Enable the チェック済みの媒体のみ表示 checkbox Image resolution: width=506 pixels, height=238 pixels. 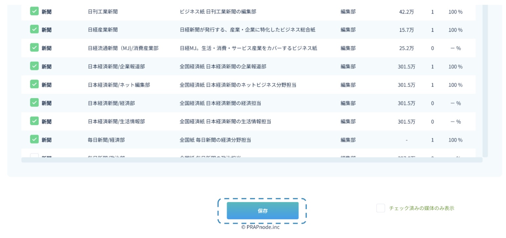(380, 208)
